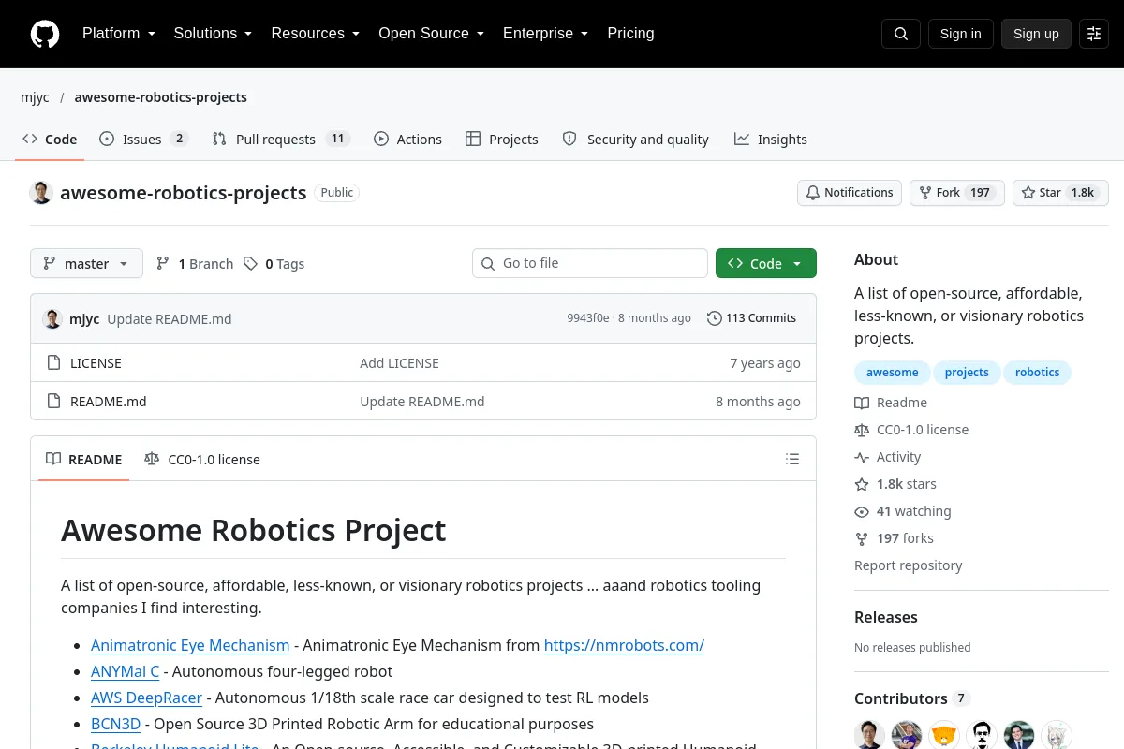Click the Notifications button
Viewport: 1124px width, 749px height.
click(850, 193)
